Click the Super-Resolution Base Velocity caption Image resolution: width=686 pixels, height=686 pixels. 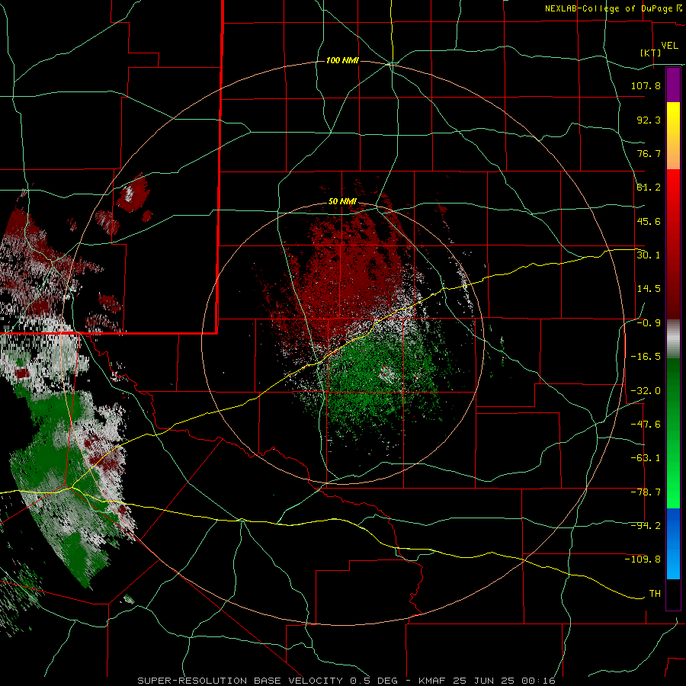(347, 681)
